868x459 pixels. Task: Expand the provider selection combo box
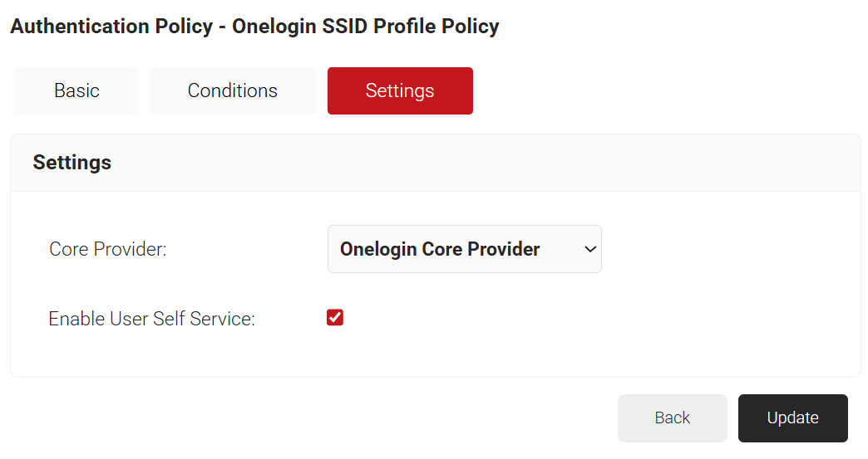tap(464, 249)
